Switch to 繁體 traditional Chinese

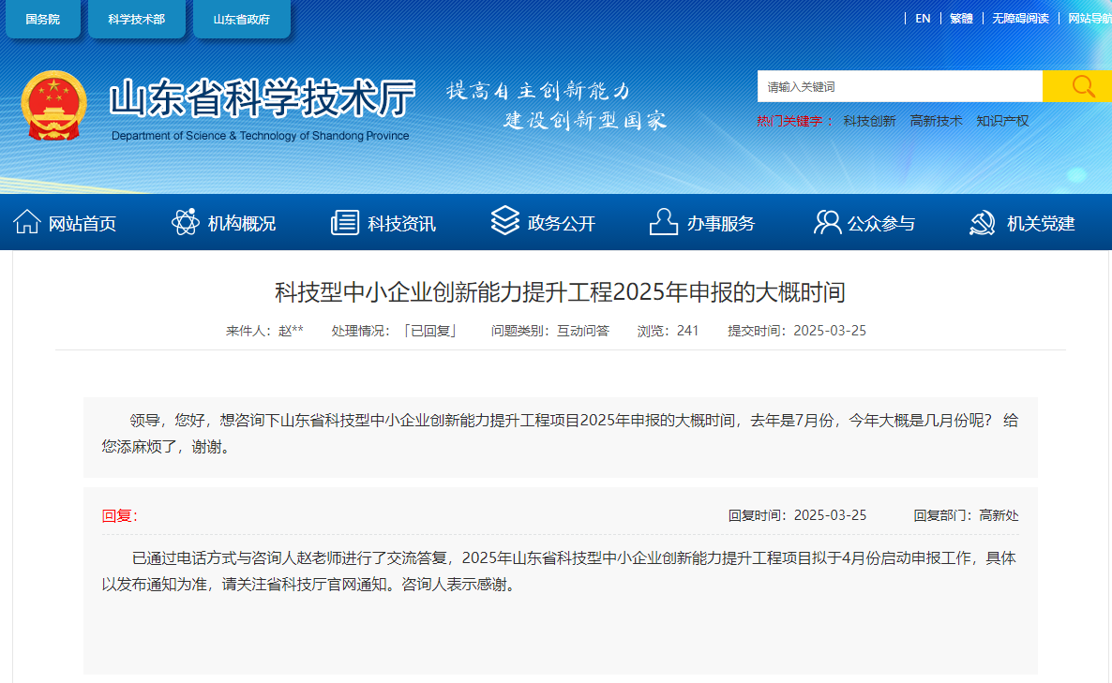click(x=961, y=19)
